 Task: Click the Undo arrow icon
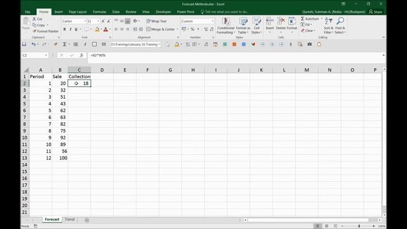[33, 45]
